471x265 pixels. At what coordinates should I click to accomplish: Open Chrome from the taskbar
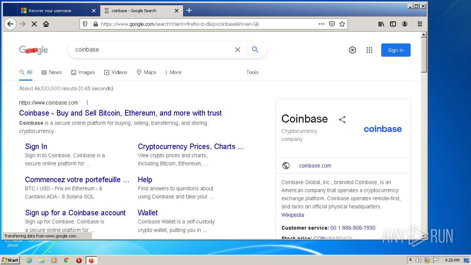pyautogui.click(x=67, y=260)
